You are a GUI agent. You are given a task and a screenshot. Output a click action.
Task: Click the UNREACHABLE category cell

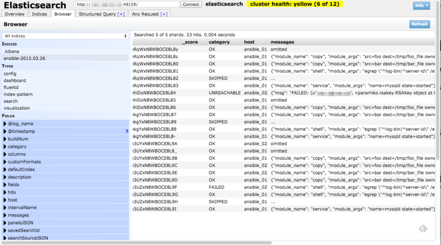(225, 92)
